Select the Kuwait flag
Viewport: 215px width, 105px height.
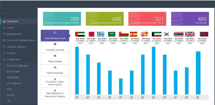pyautogui.click(x=157, y=34)
